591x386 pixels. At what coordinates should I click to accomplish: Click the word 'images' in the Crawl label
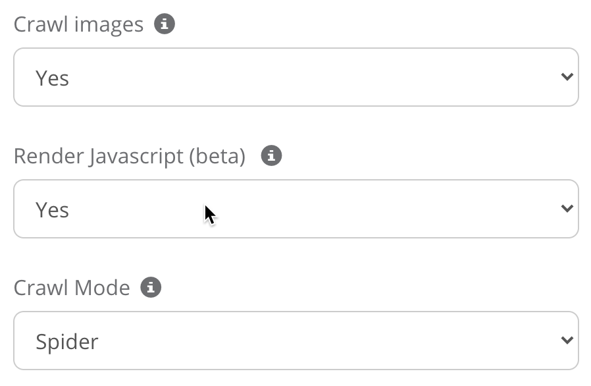pyautogui.click(x=108, y=25)
